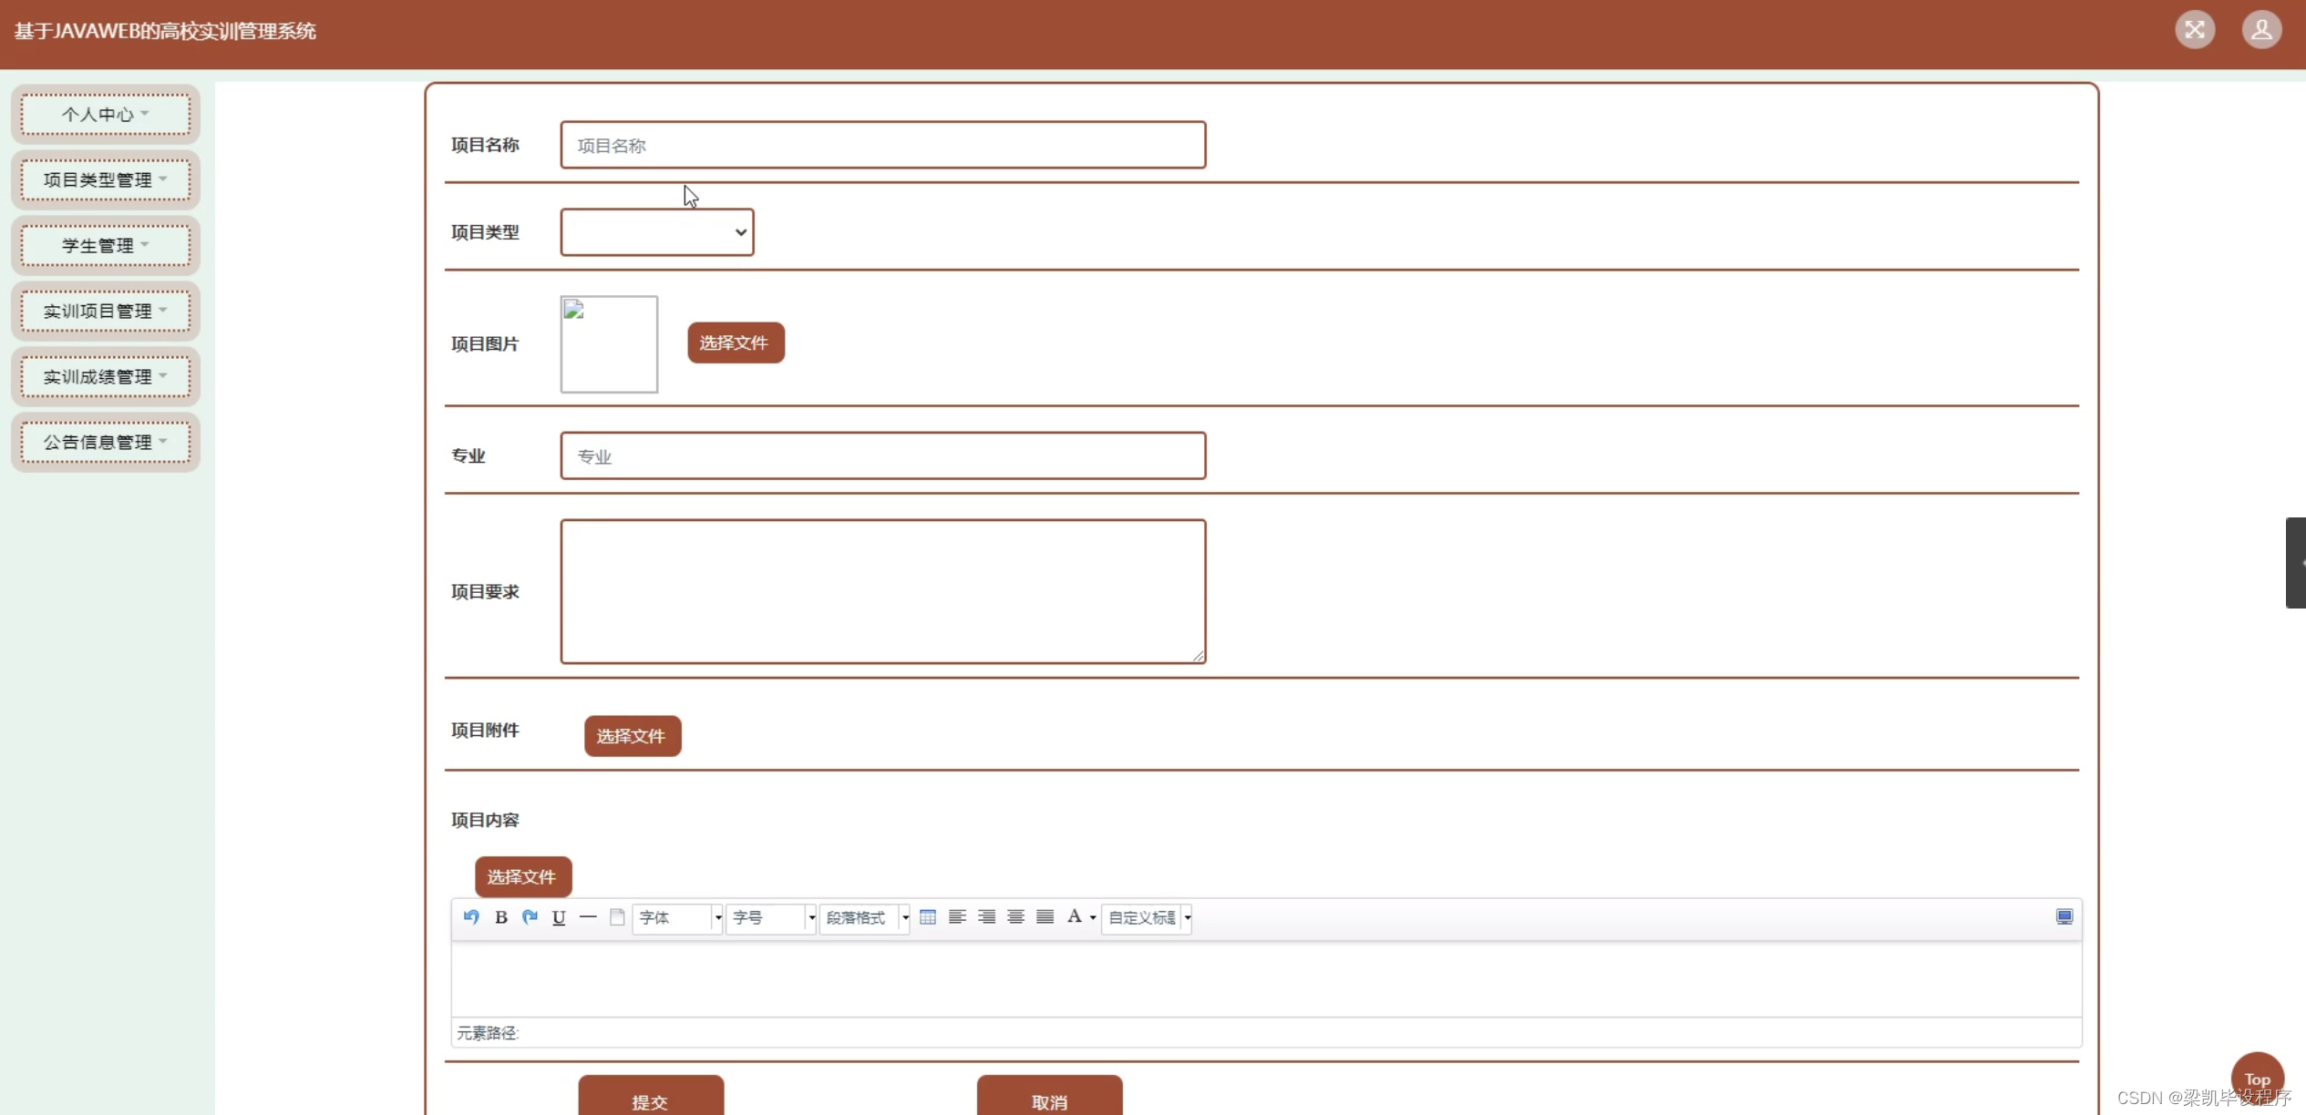Image resolution: width=2306 pixels, height=1115 pixels.
Task: Toggle bold formatting in the editor
Action: [500, 917]
